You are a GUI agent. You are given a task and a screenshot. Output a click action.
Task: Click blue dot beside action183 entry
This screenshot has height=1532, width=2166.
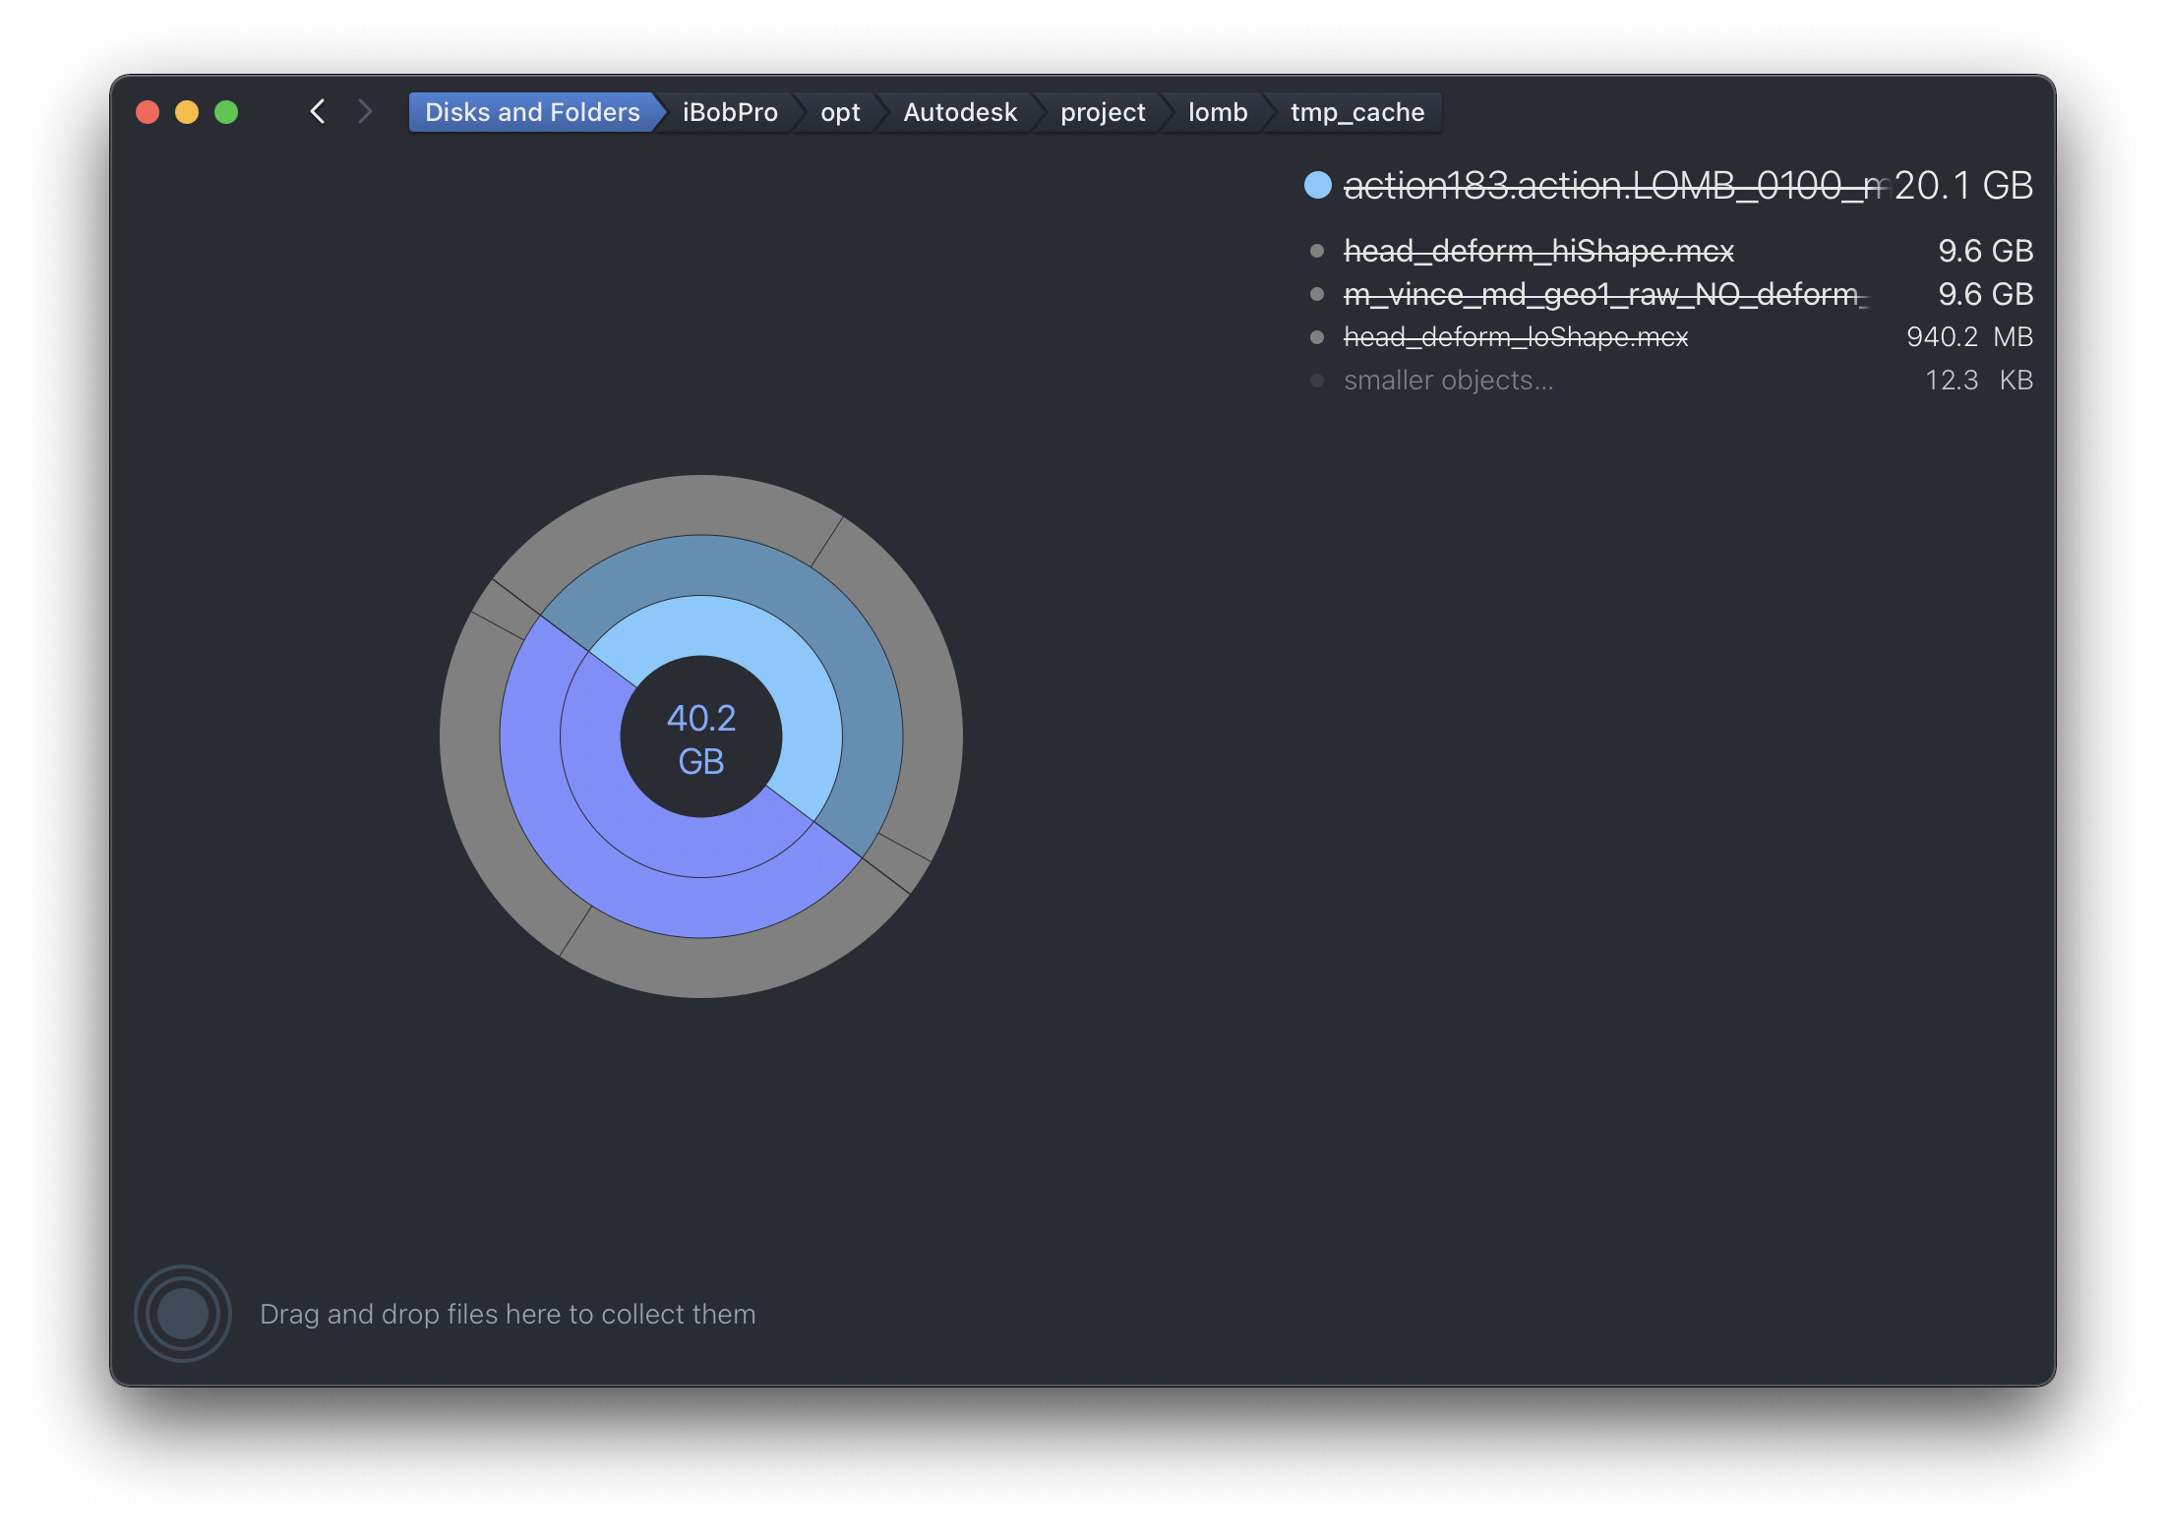[x=1317, y=185]
